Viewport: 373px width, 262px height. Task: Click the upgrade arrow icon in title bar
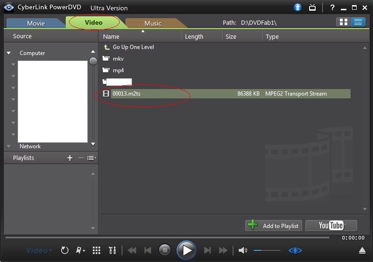pyautogui.click(x=297, y=7)
